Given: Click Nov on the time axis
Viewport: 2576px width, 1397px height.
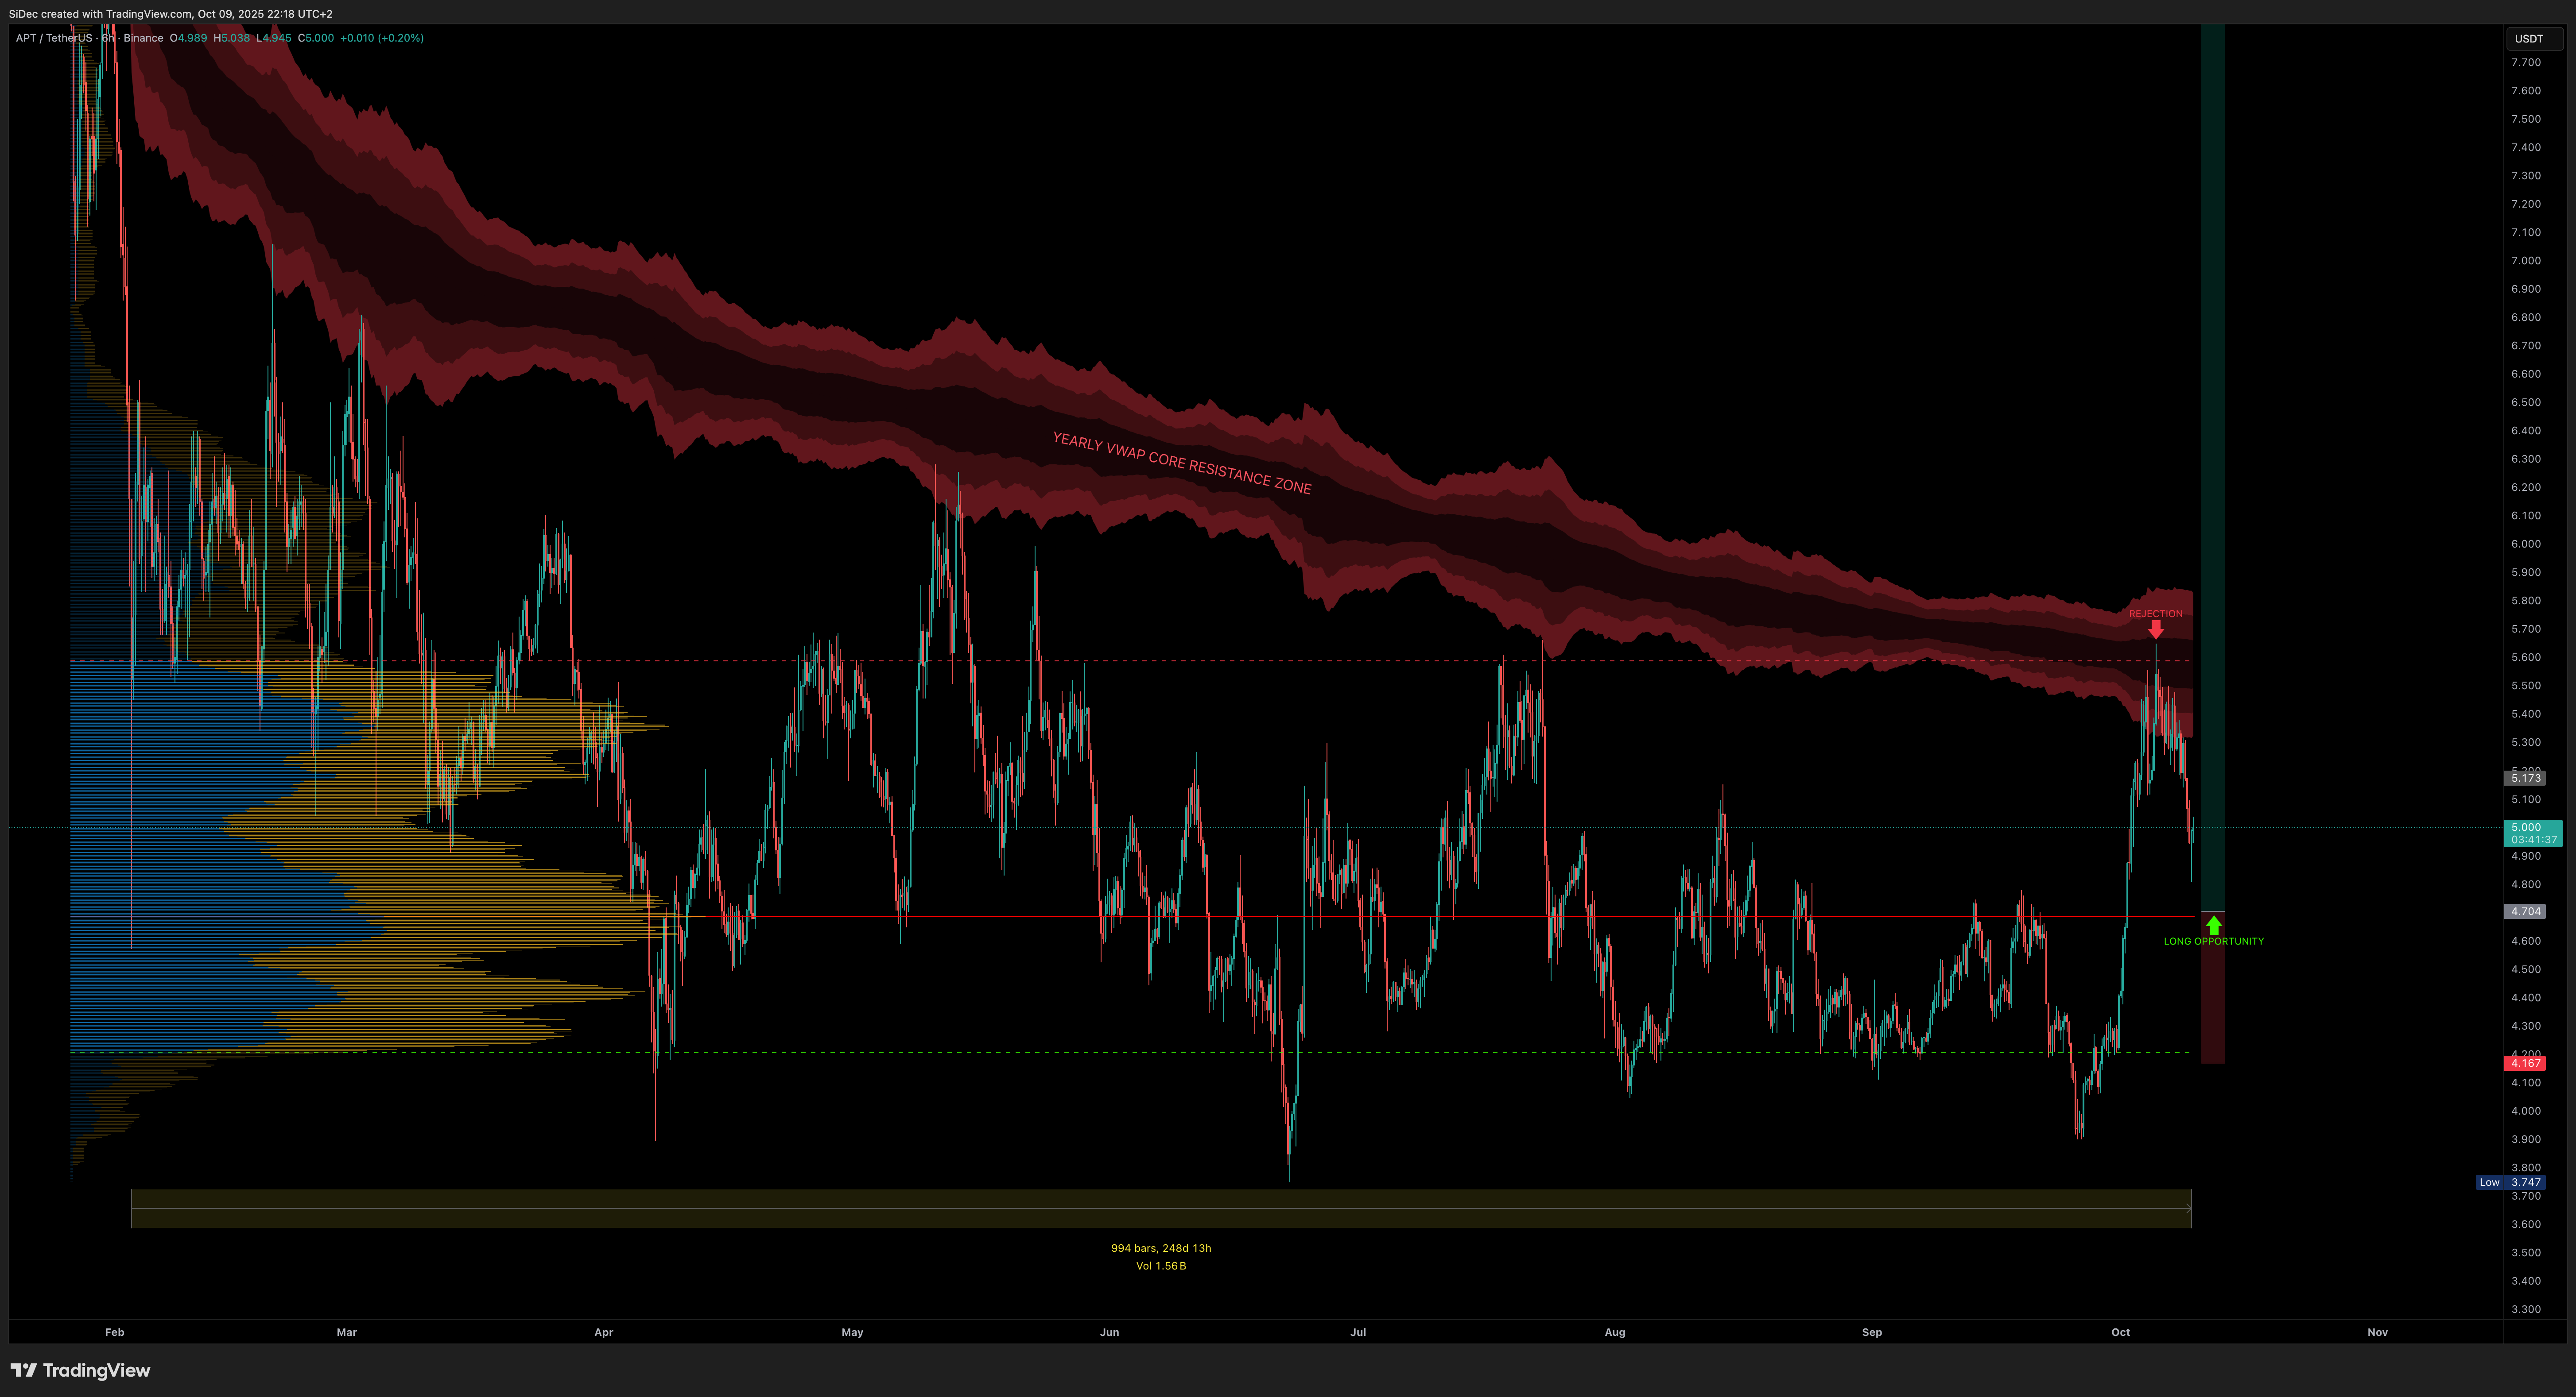Looking at the screenshot, I should [2377, 1332].
